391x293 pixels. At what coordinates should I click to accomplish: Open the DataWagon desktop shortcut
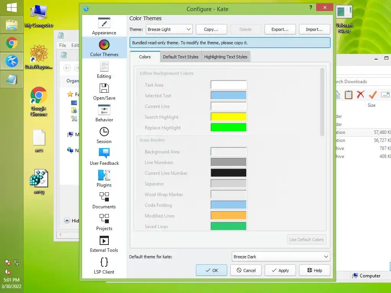coord(39,57)
